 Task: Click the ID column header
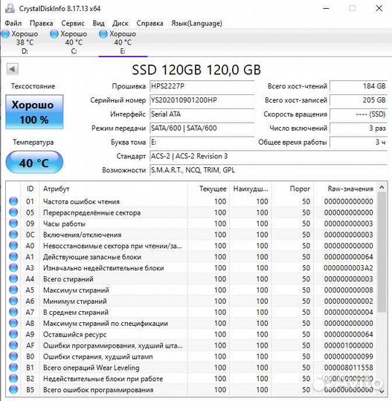[30, 189]
